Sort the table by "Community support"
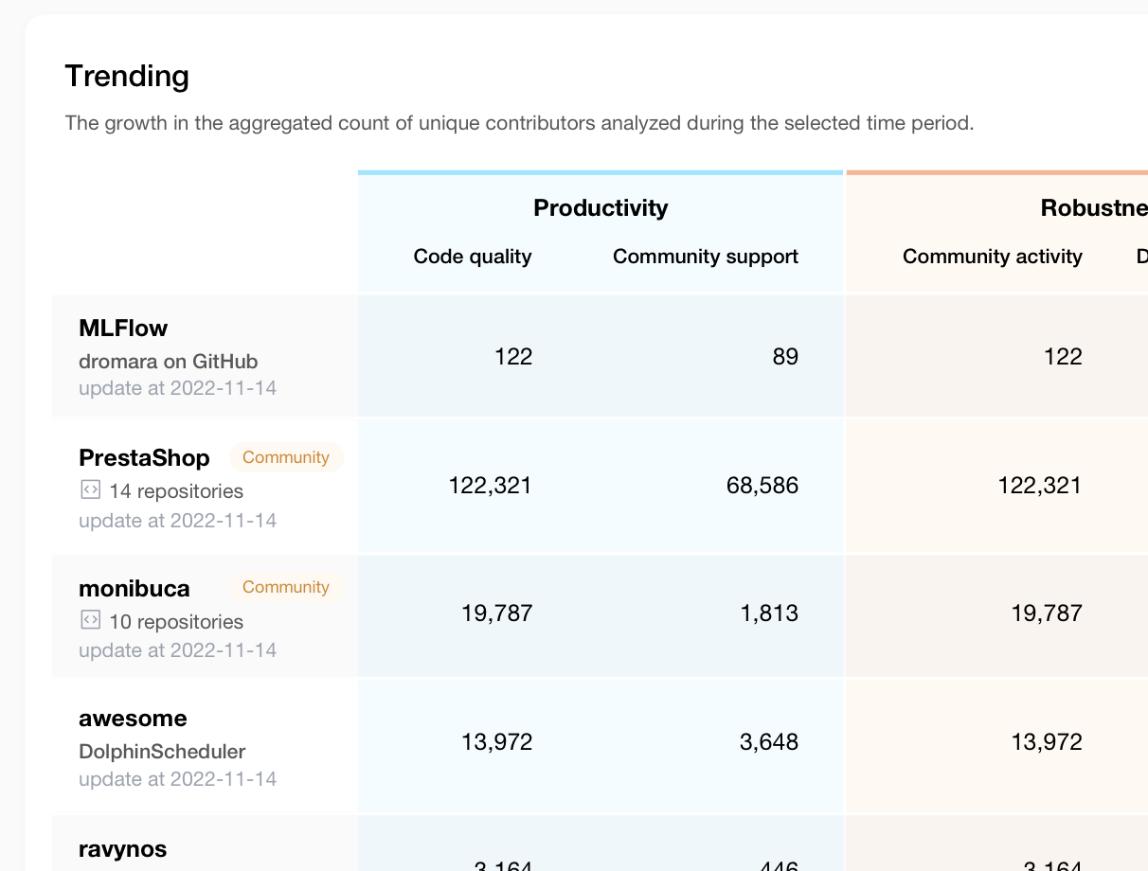Viewport: 1148px width, 871px height. pyautogui.click(x=705, y=256)
